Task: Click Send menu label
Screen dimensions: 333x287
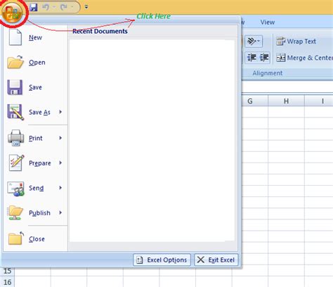Action: (x=36, y=188)
